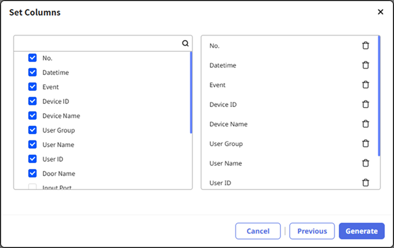Click the trash icon beside User ID
The image size is (394, 248).
click(365, 183)
